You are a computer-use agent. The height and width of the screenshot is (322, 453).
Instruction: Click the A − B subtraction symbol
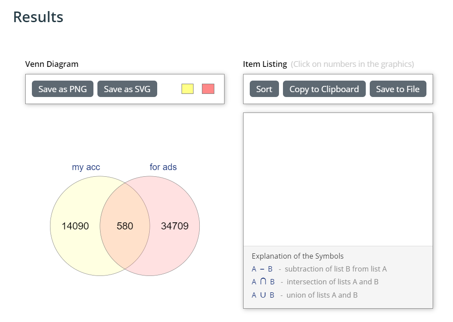(263, 269)
